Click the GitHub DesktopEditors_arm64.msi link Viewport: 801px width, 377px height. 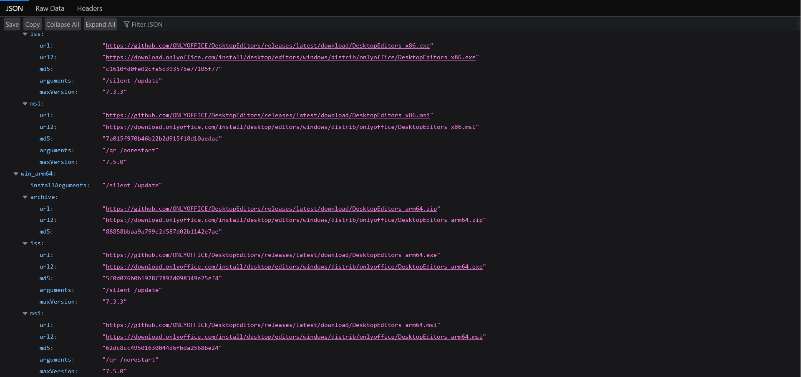[271, 325]
